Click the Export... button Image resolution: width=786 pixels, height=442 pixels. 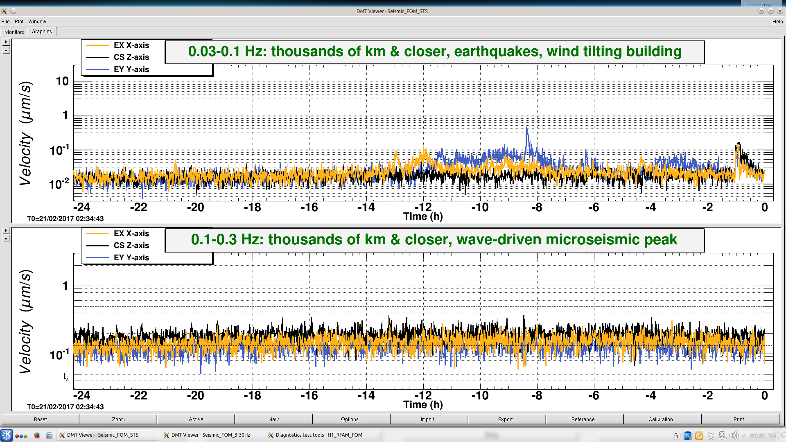507,419
